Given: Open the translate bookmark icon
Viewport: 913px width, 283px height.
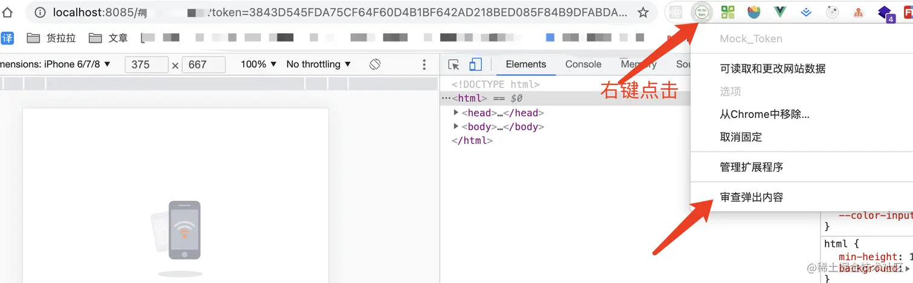Looking at the screenshot, I should [7, 38].
